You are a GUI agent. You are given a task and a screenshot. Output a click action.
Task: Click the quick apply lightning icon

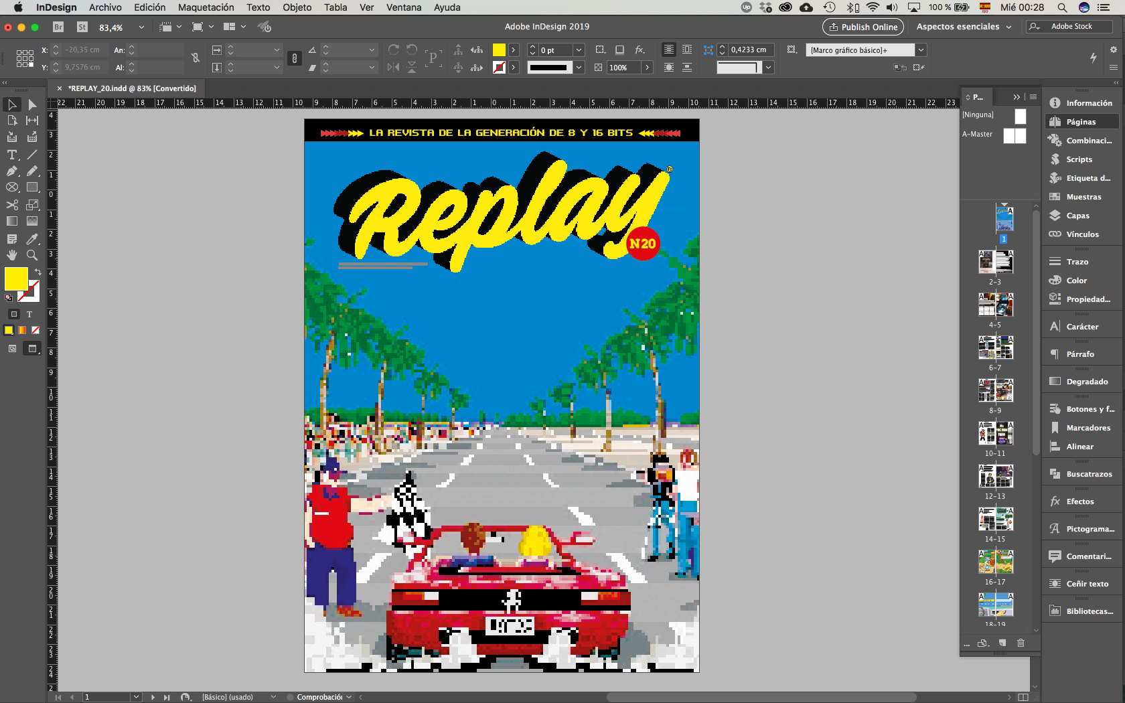pos(1094,58)
